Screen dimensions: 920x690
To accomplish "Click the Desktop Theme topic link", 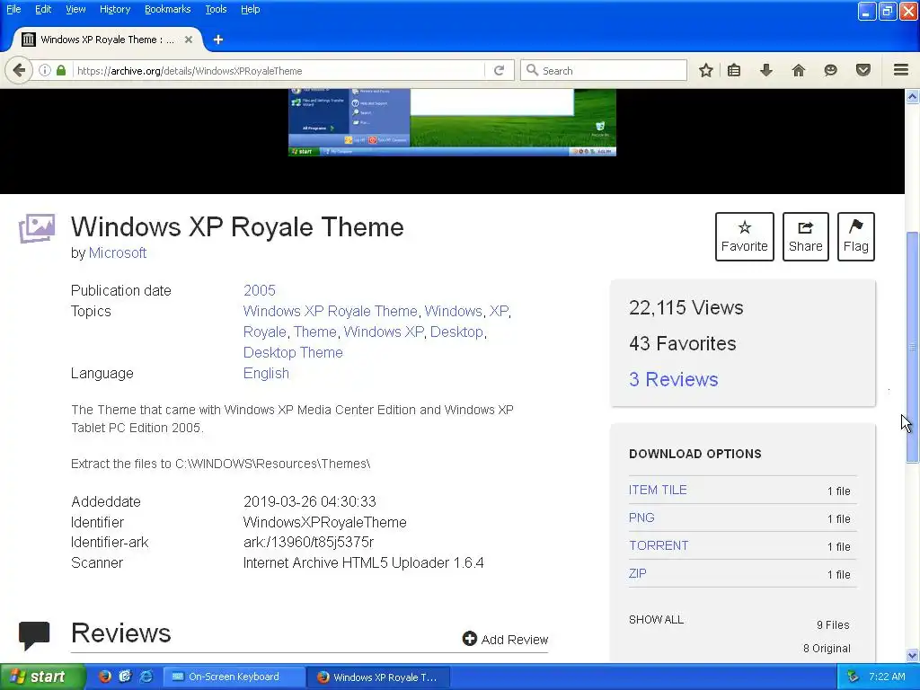I will tap(294, 352).
